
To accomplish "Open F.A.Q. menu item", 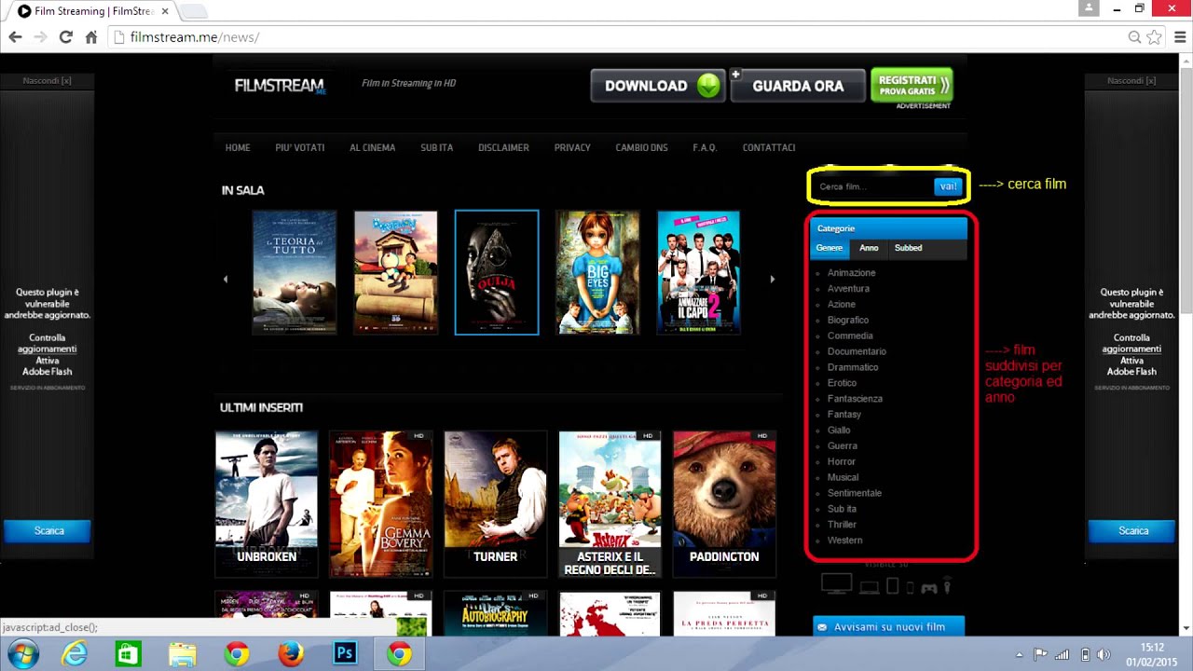I will (x=705, y=147).
